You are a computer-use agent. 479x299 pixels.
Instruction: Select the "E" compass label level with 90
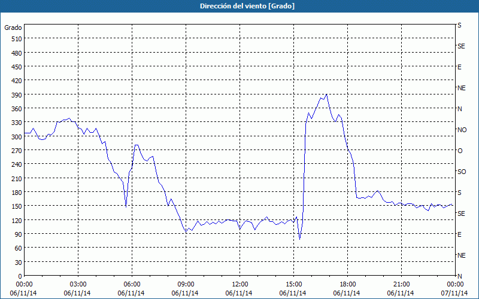click(459, 234)
